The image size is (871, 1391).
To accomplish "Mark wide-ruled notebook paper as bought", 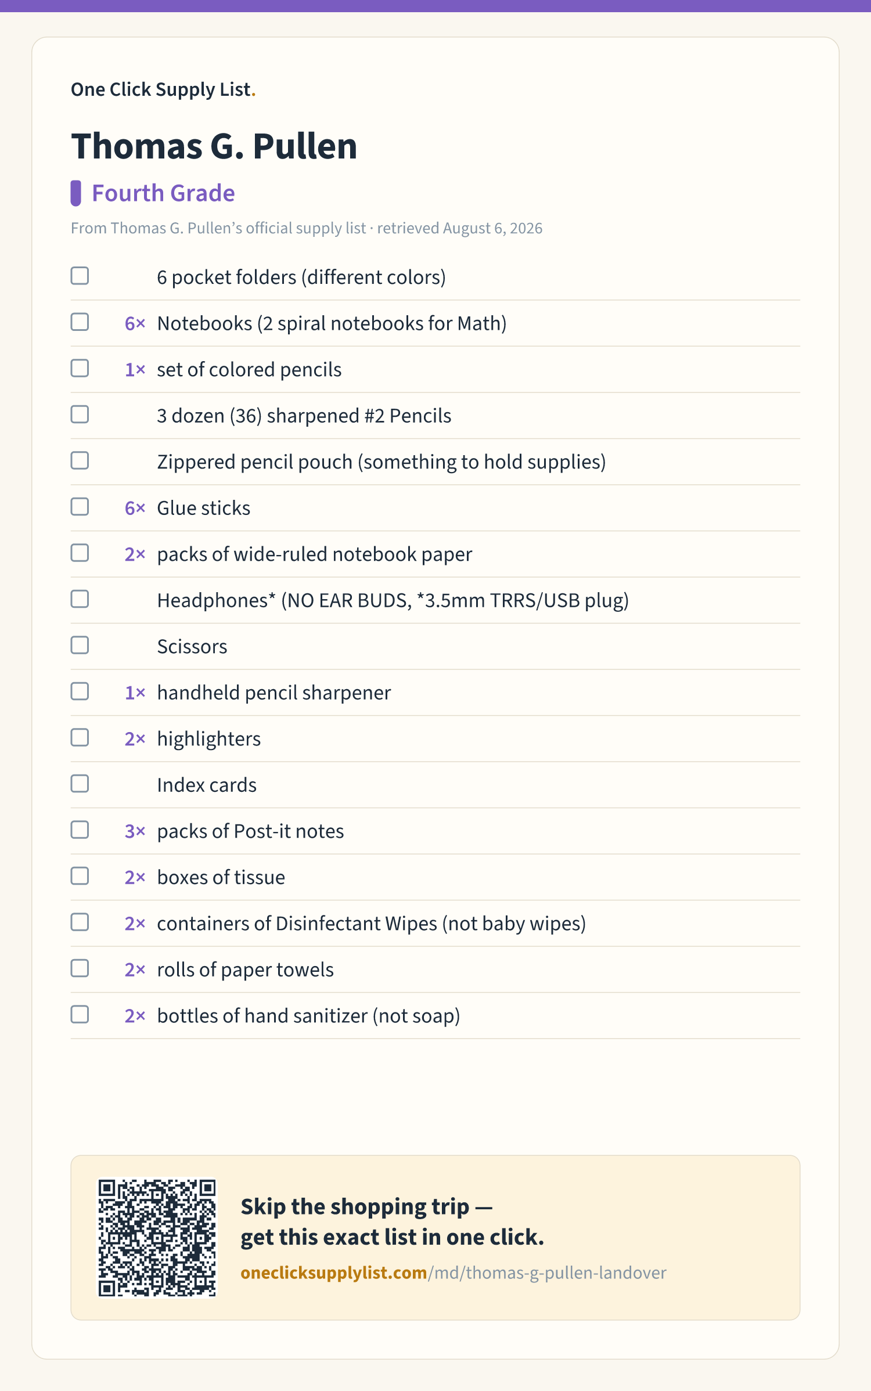I will click(80, 553).
